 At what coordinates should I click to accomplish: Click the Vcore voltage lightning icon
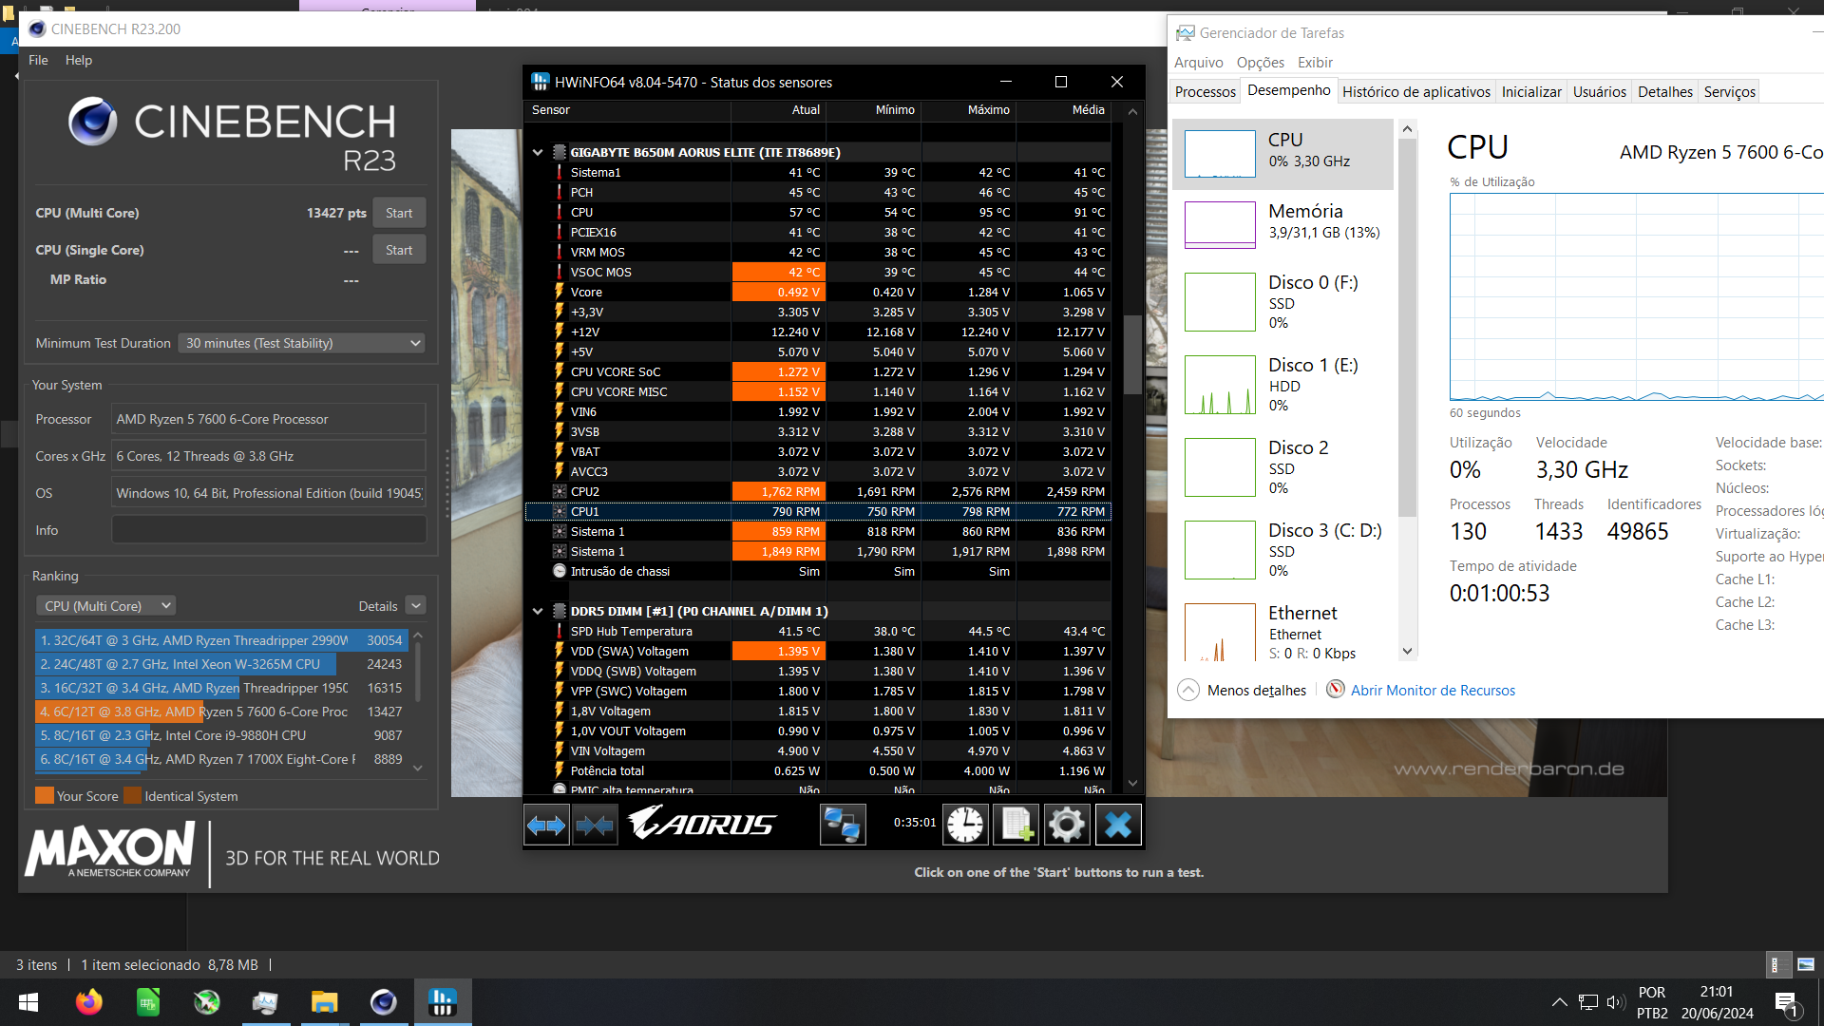click(x=560, y=292)
